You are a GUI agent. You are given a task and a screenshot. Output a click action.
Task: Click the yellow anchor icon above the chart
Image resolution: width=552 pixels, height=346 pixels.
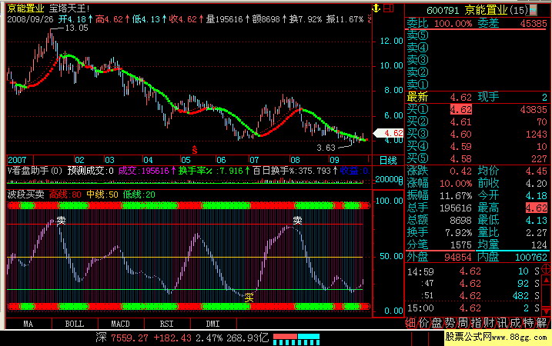pos(376,8)
